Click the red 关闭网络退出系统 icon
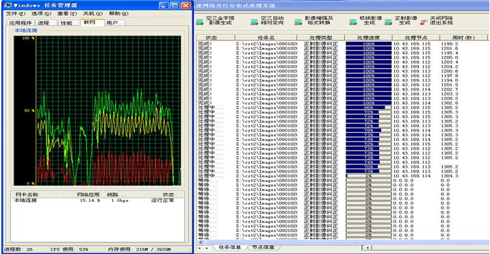Screen dimensions: 490x254 coord(424,22)
